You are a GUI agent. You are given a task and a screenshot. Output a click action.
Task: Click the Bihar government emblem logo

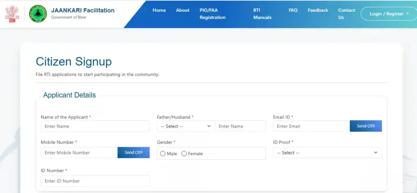pyautogui.click(x=14, y=14)
